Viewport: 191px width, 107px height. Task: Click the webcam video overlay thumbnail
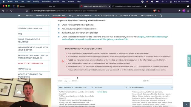26,92
